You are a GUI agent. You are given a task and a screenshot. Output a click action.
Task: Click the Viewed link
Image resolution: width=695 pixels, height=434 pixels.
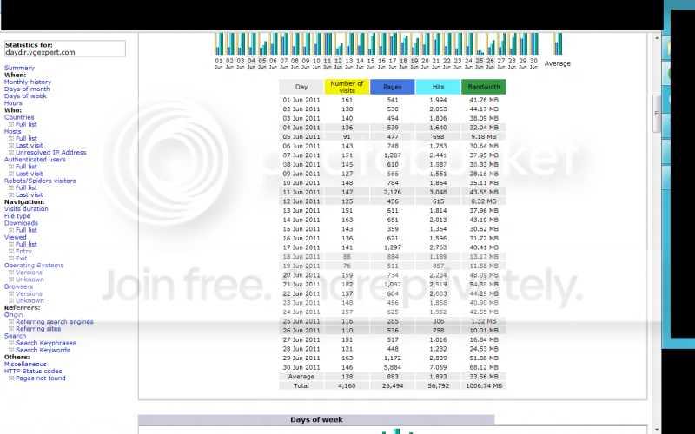[15, 238]
